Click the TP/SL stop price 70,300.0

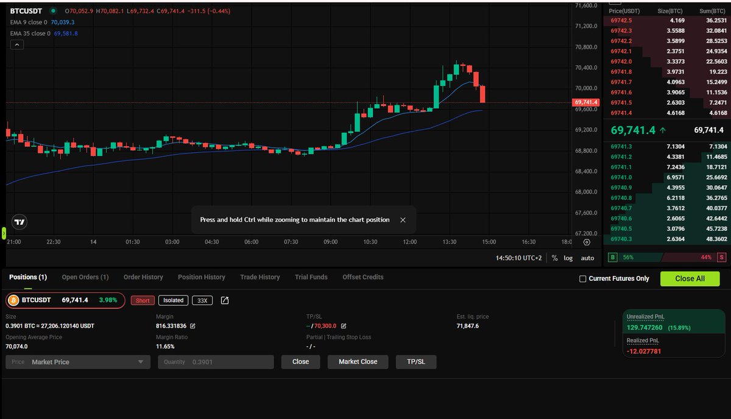coord(325,326)
